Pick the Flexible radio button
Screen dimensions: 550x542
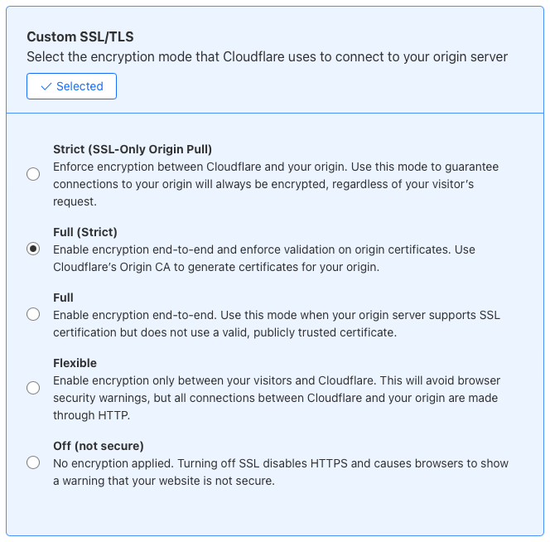click(x=33, y=388)
